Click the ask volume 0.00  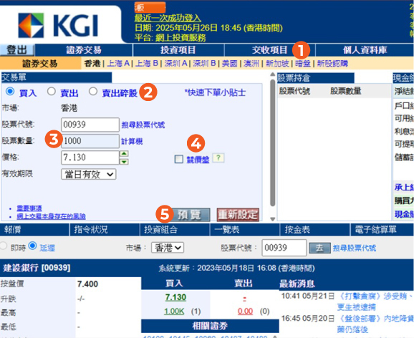click(245, 312)
